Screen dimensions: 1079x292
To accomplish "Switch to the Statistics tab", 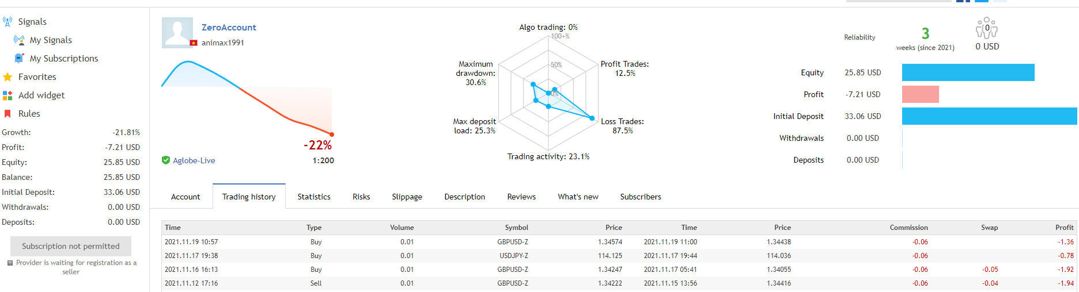I will click(x=314, y=197).
